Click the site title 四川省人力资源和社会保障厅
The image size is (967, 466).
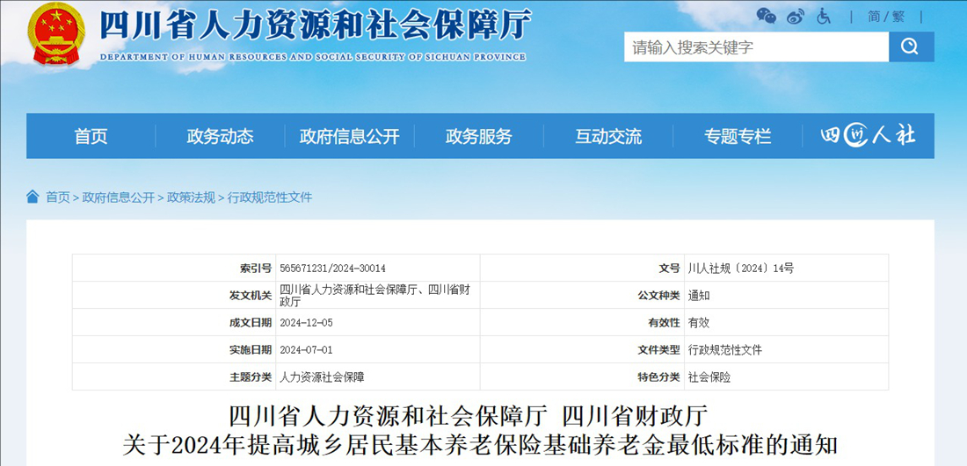pos(315,26)
